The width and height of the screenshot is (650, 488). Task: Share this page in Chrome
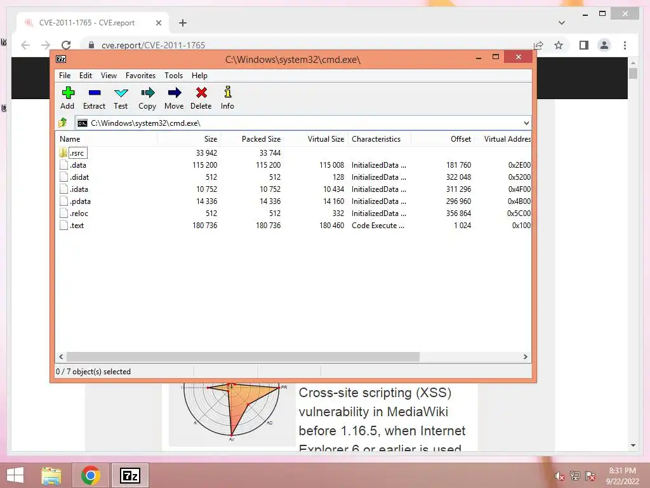tap(538, 45)
